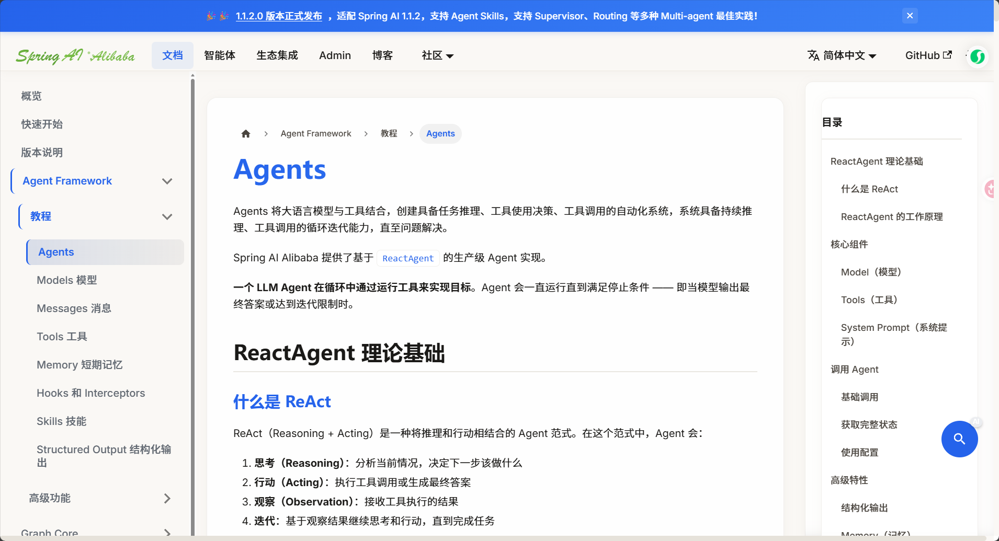
Task: Open Hooks 和 Interceptors in the sidebar
Action: tap(90, 393)
